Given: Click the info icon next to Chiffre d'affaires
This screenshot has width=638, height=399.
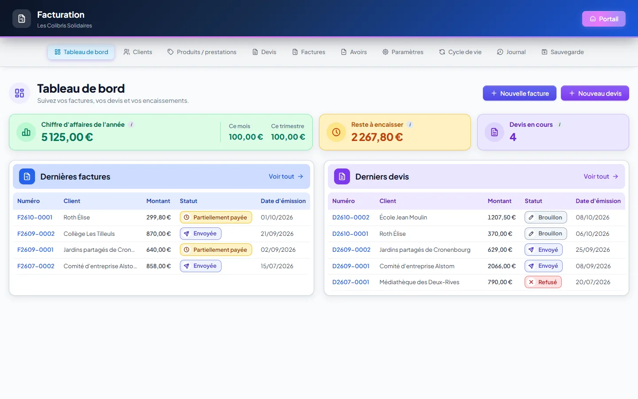Looking at the screenshot, I should coord(132,125).
